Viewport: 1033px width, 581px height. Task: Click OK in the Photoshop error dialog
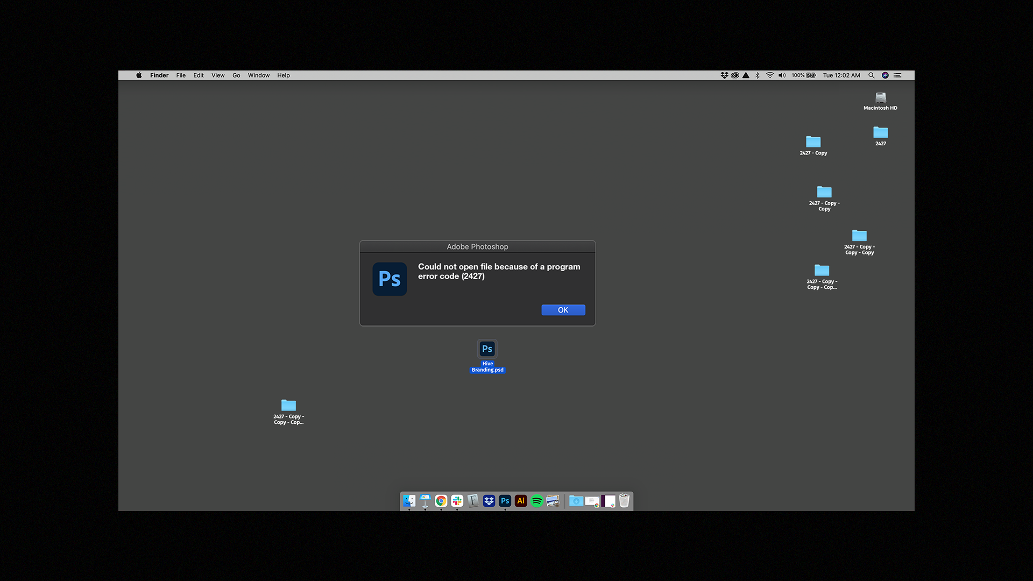pyautogui.click(x=563, y=310)
